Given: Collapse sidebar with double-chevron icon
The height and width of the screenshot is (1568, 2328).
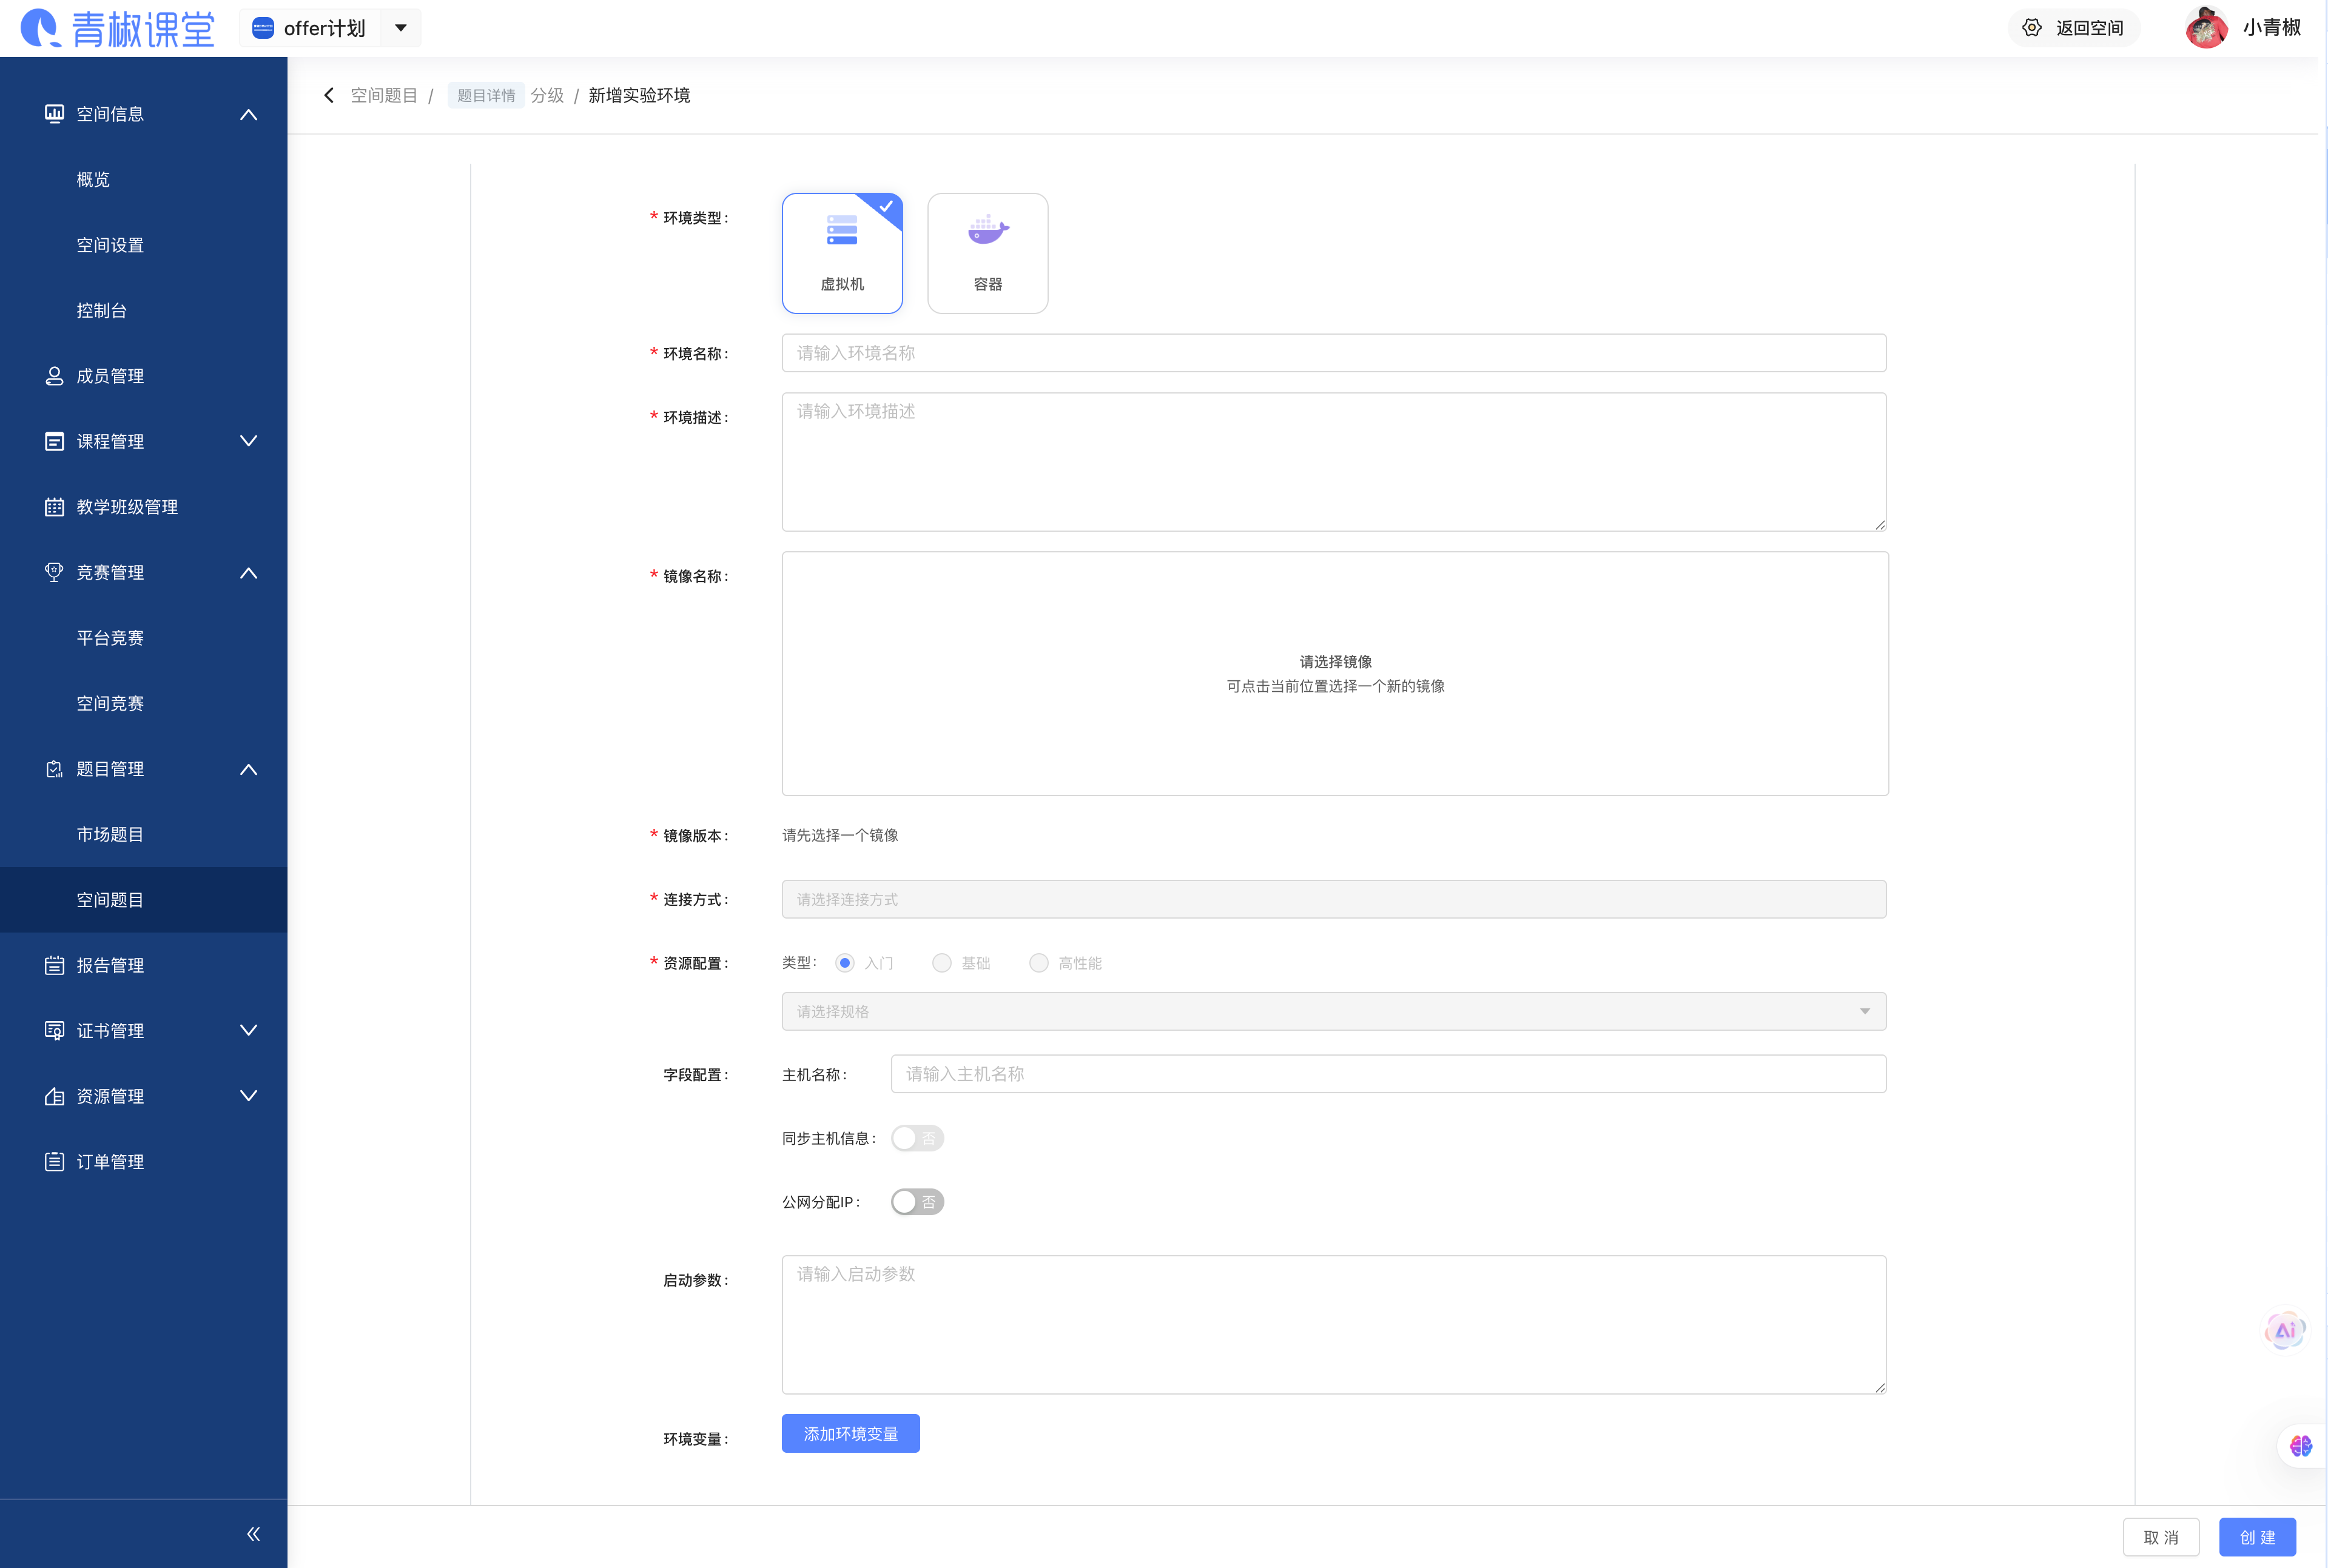Looking at the screenshot, I should (x=253, y=1533).
